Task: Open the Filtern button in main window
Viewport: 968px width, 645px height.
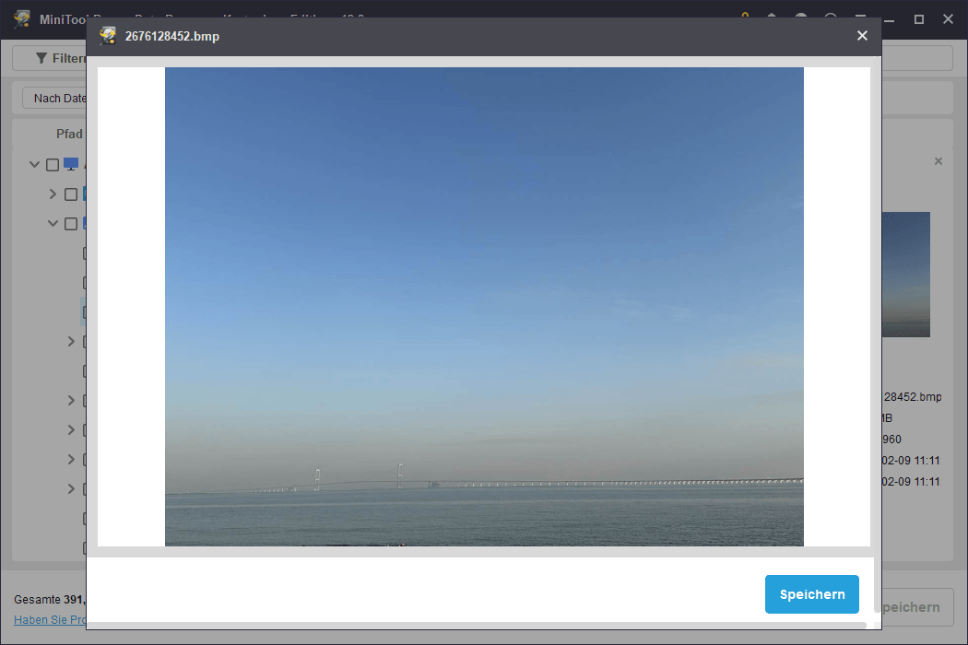Action: (50, 58)
